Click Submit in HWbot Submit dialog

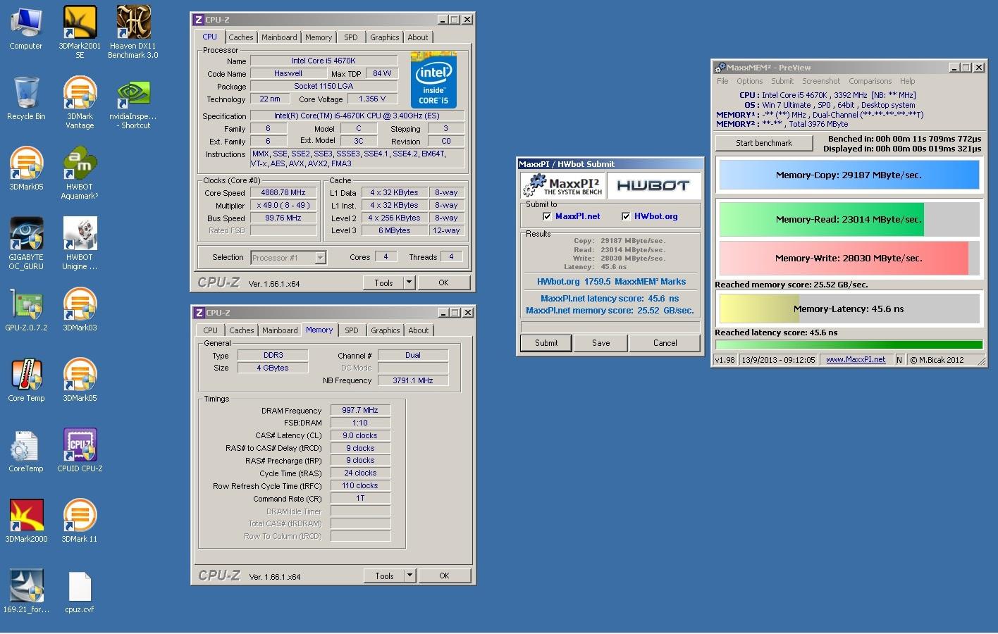click(546, 343)
